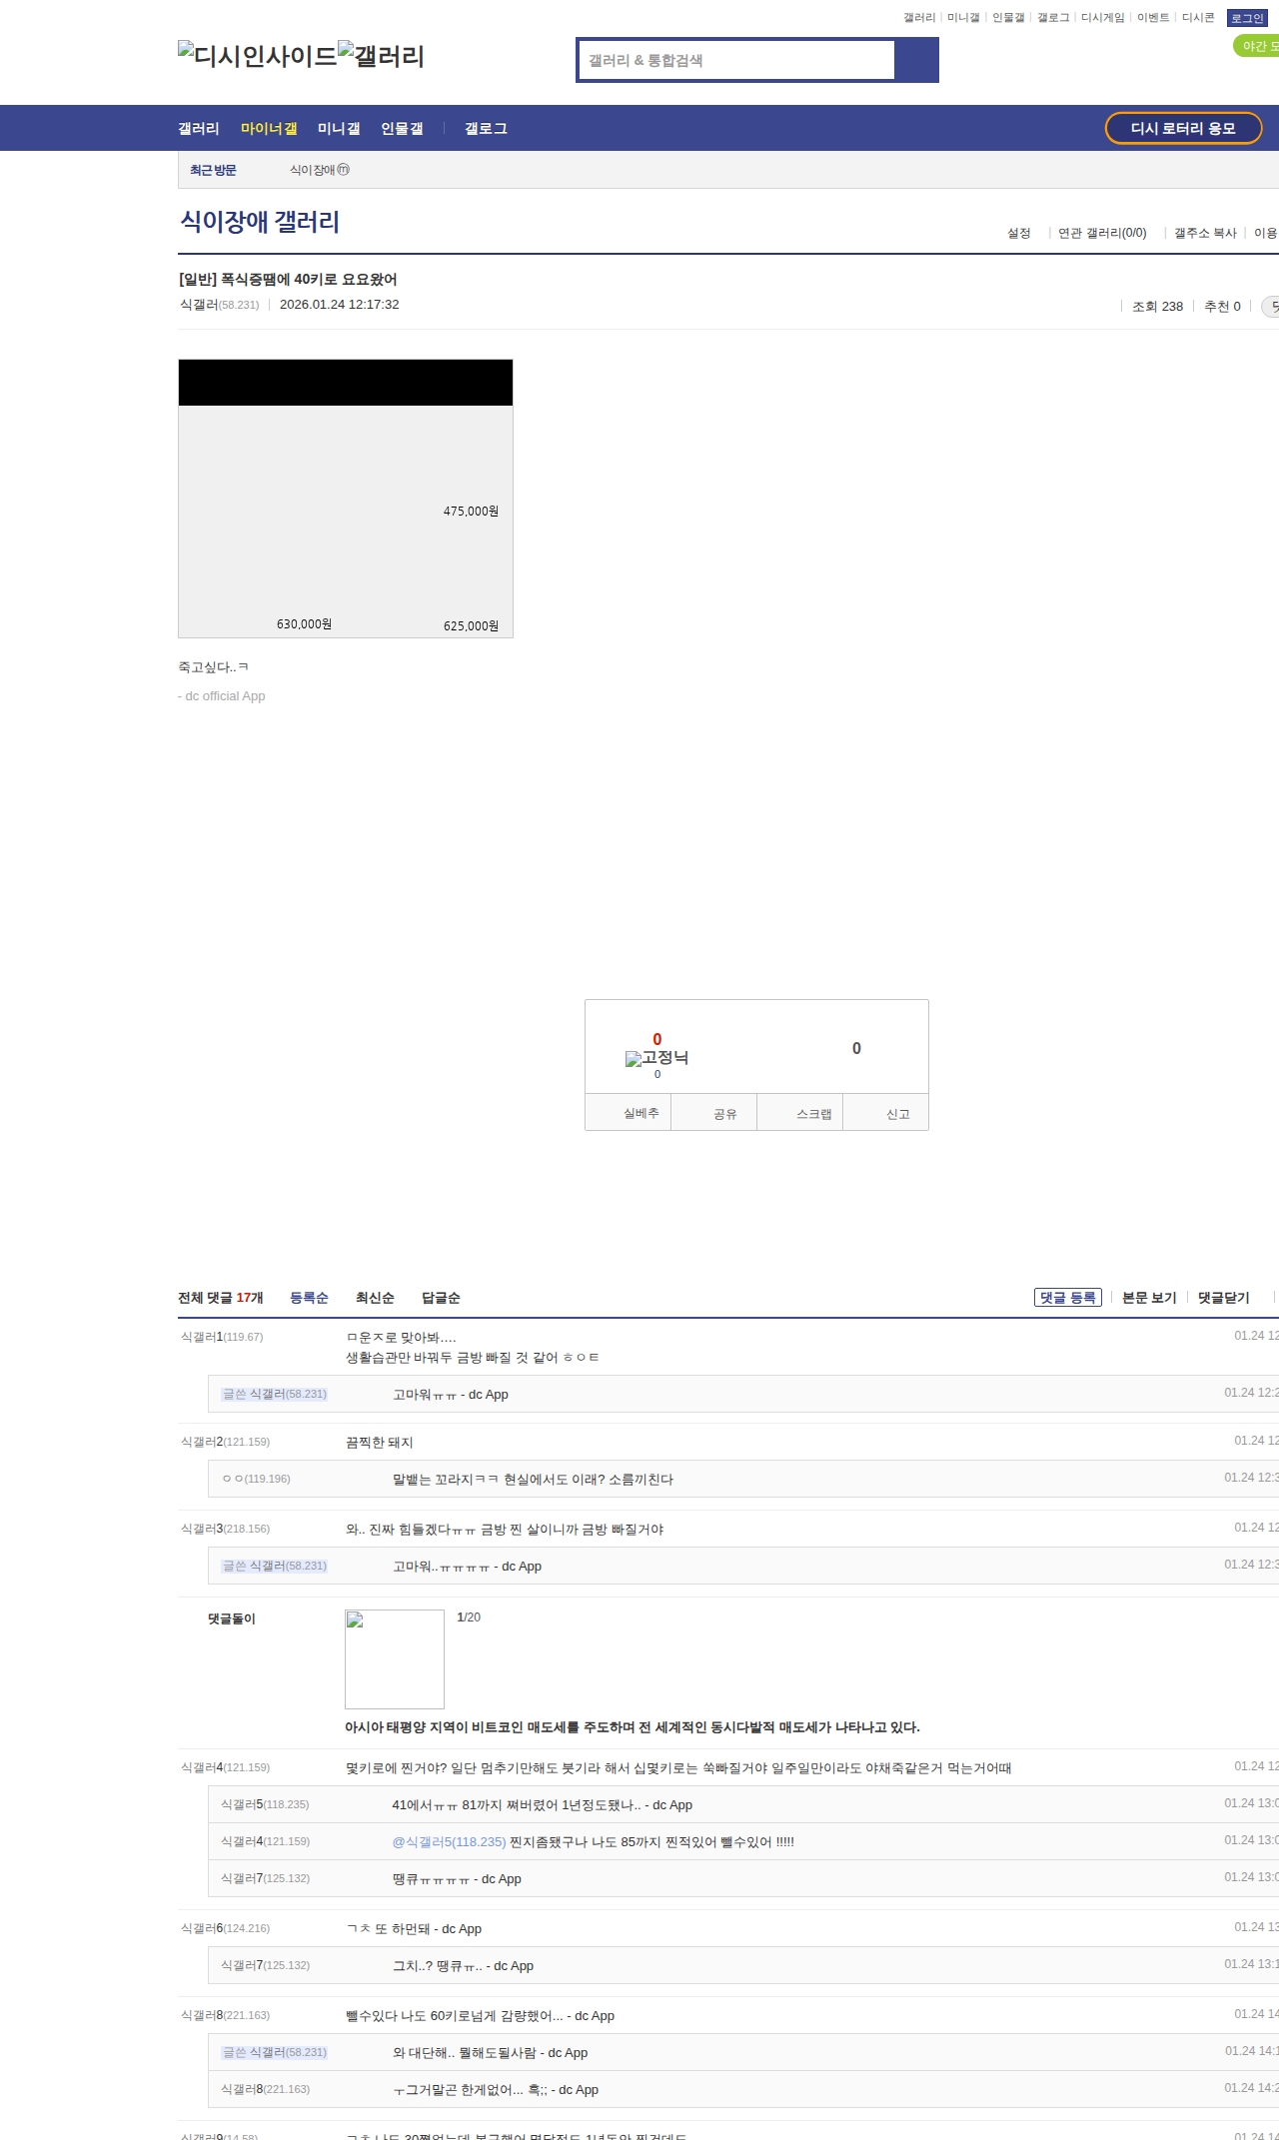The image size is (1279, 2140).
Task: Click the @식갤러5(118.235) mention link
Action: (x=449, y=1842)
